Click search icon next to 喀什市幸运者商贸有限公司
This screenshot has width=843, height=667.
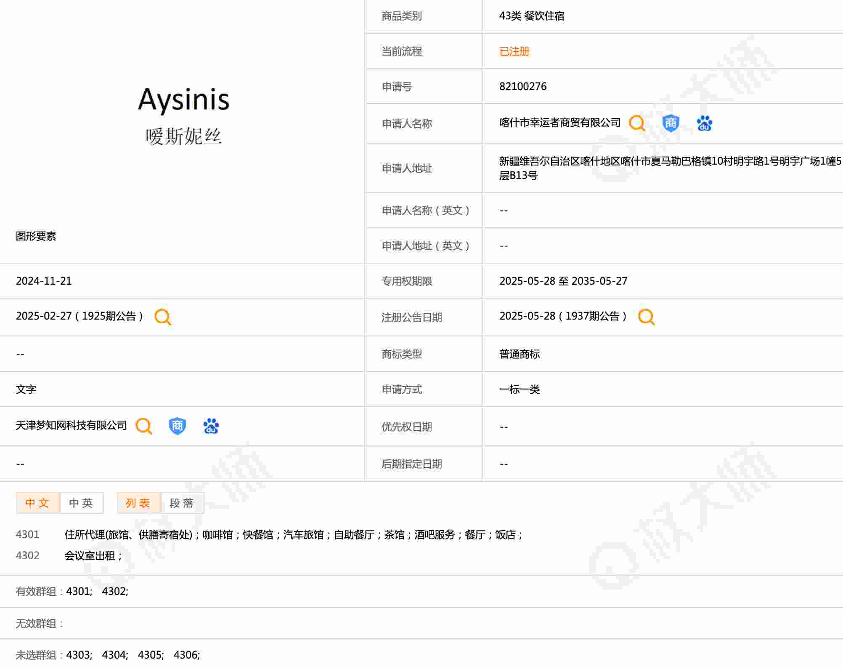coord(636,123)
